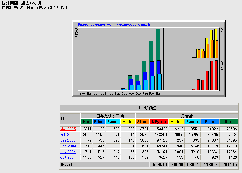242x173 pixels.
Task: Open the Dec 2004 month link
Action: tap(68, 146)
